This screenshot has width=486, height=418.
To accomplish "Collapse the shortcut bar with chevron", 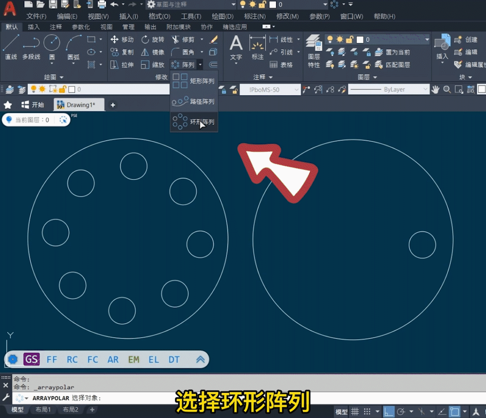I will (200, 360).
